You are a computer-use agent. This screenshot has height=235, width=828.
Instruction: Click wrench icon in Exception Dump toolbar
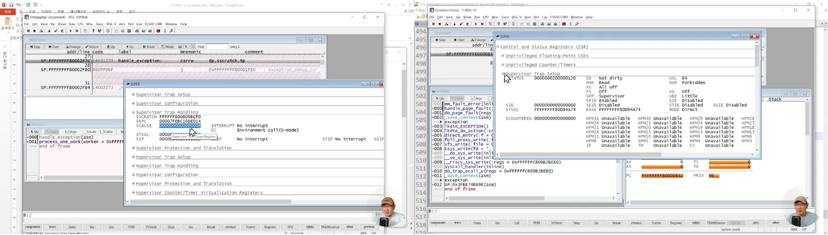pos(577,24)
